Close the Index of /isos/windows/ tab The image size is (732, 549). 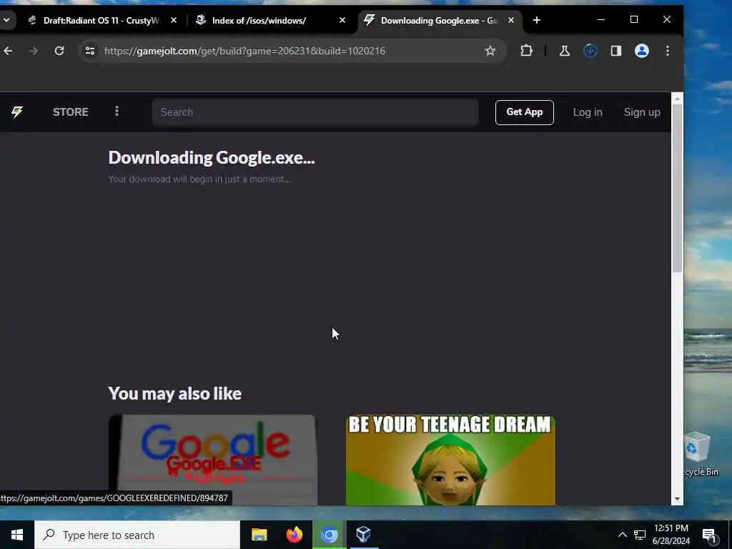[x=342, y=21]
